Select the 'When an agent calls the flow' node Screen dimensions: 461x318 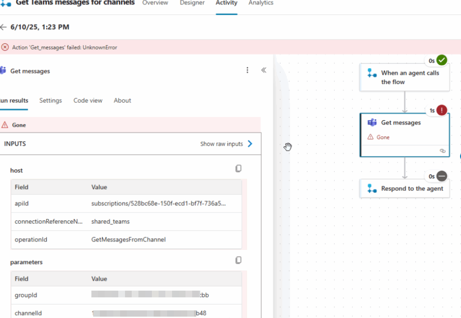405,77
